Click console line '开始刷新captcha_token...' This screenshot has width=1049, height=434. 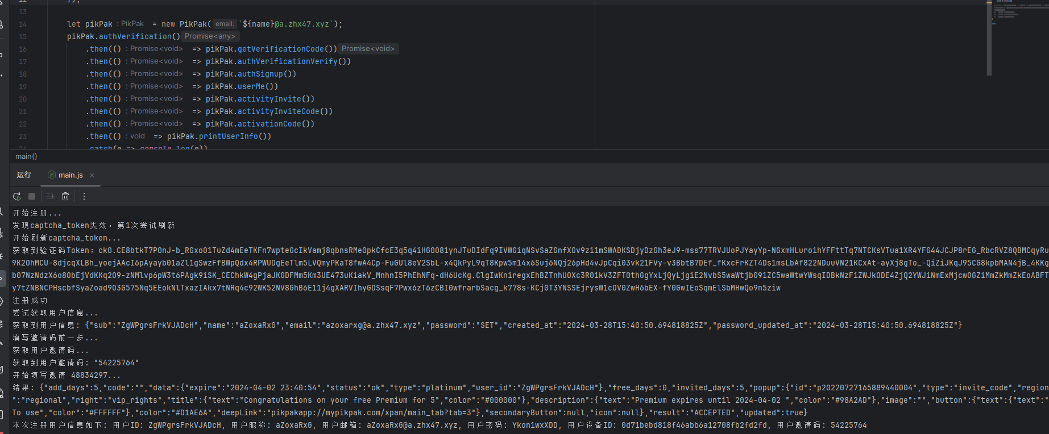[67, 238]
